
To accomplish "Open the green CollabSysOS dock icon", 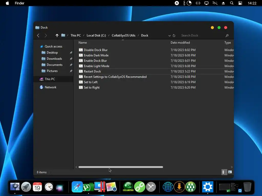I will tap(128, 187).
